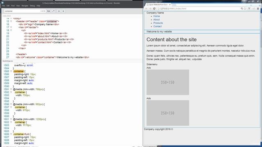Click line number 1585 in the gutter
Image resolution: width=262 pixels, height=147 pixels.
pos(6,71)
